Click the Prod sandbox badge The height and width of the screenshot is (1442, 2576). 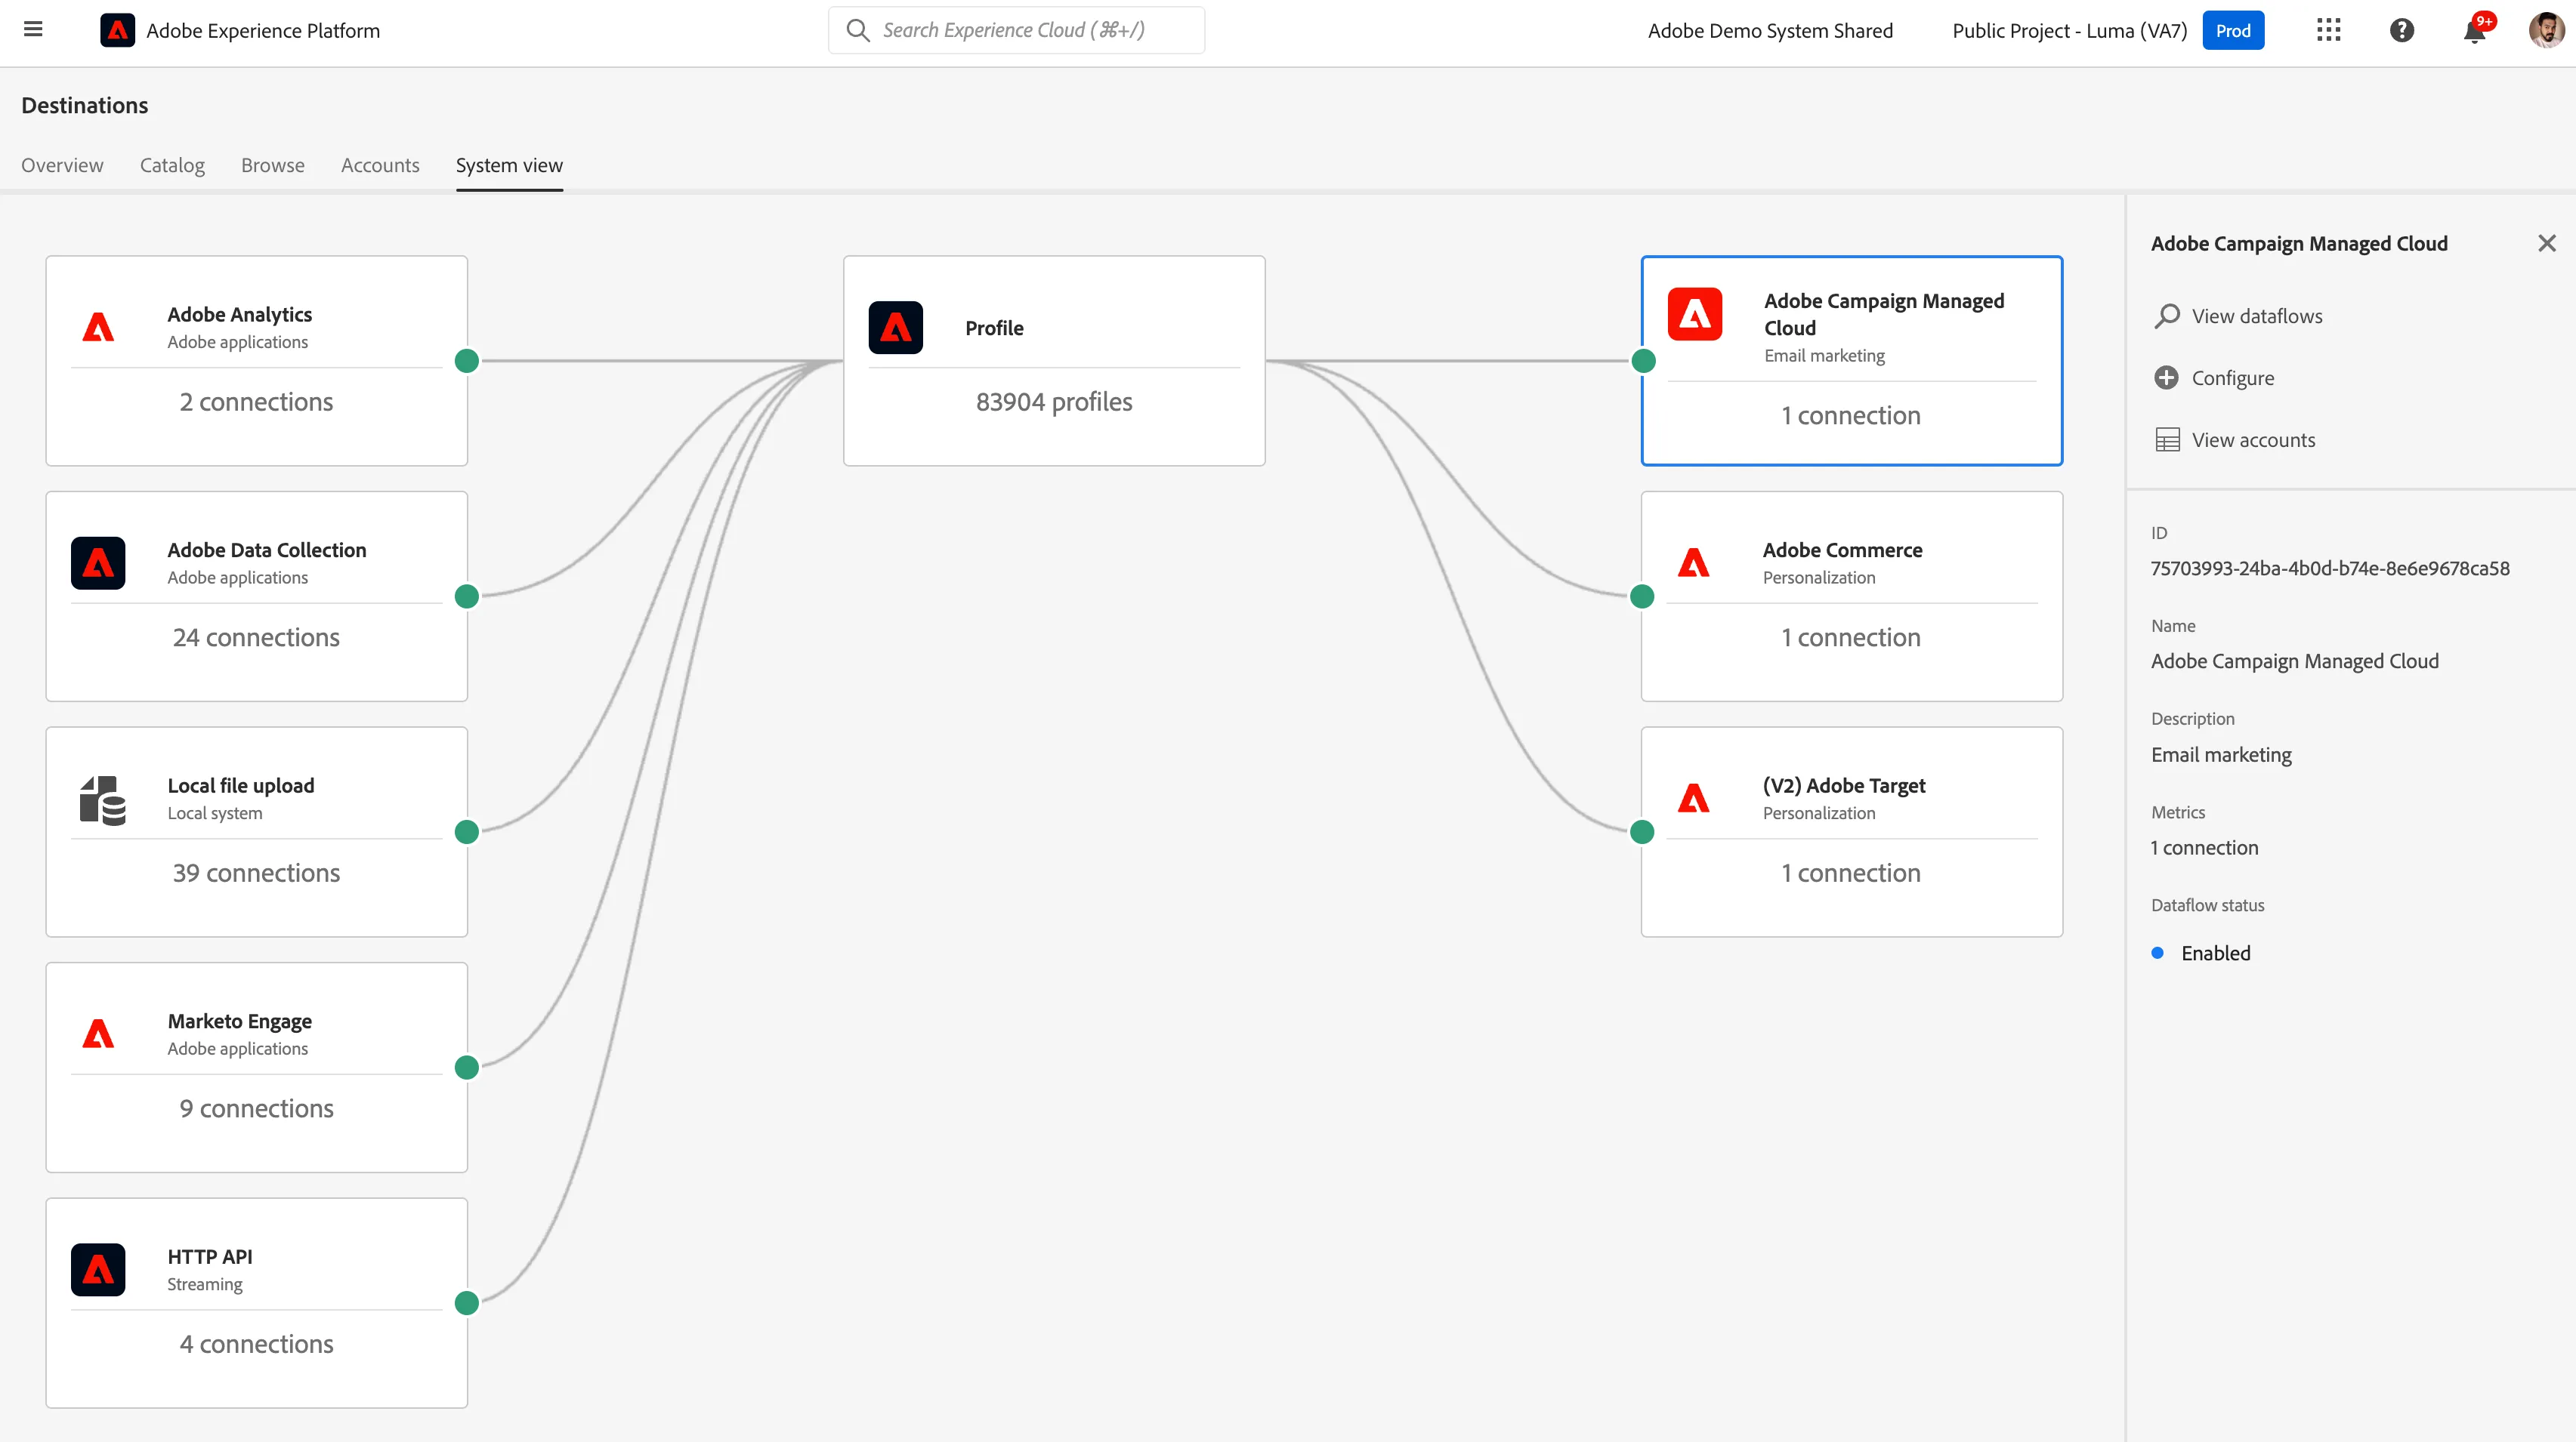click(2232, 30)
